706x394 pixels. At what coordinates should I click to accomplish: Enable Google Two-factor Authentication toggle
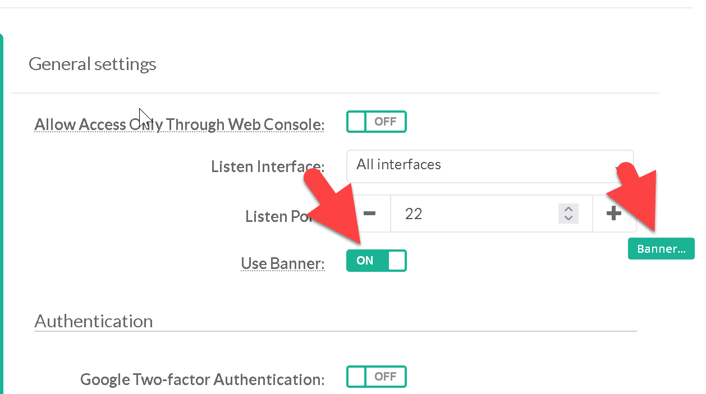point(376,377)
